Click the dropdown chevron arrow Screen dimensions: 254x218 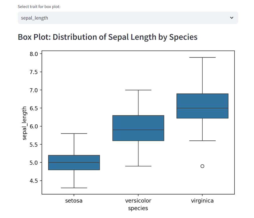pos(232,18)
